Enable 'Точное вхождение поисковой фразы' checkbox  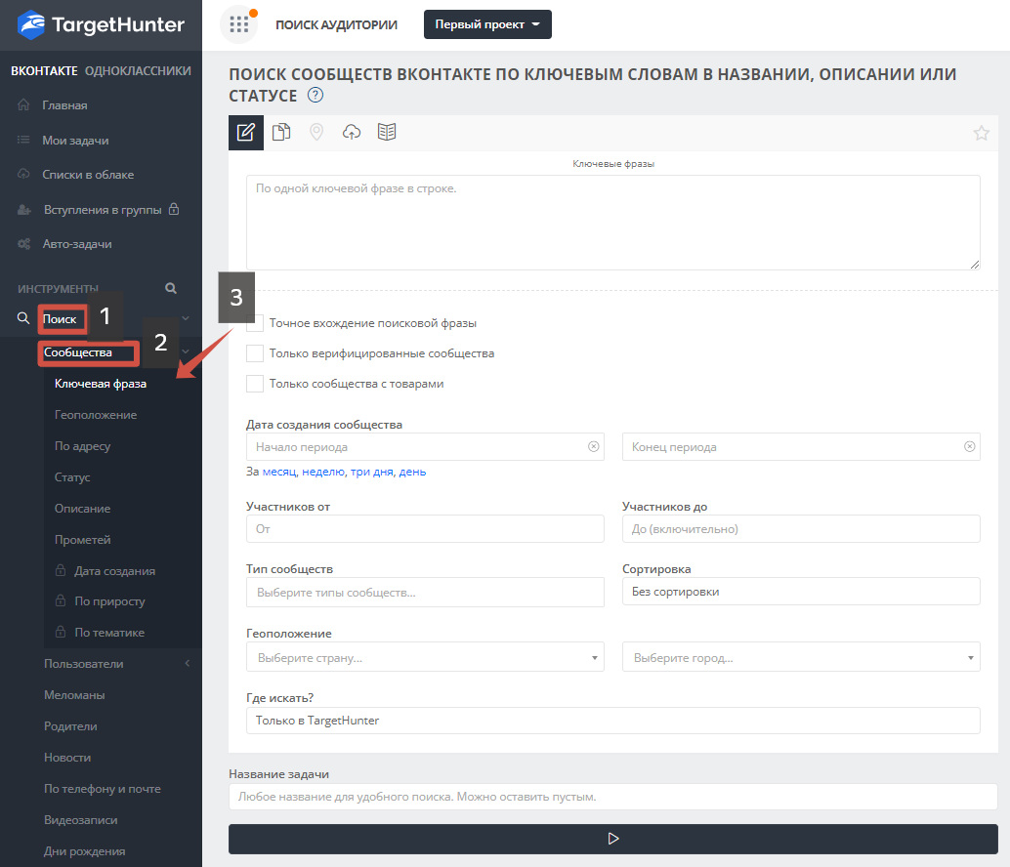255,323
